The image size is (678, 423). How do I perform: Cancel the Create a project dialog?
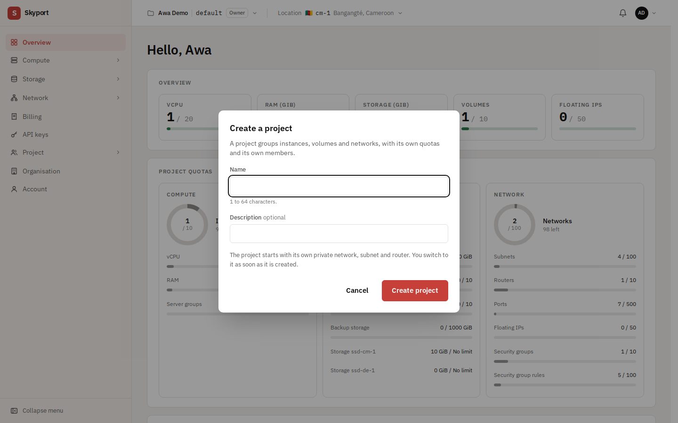coord(357,290)
